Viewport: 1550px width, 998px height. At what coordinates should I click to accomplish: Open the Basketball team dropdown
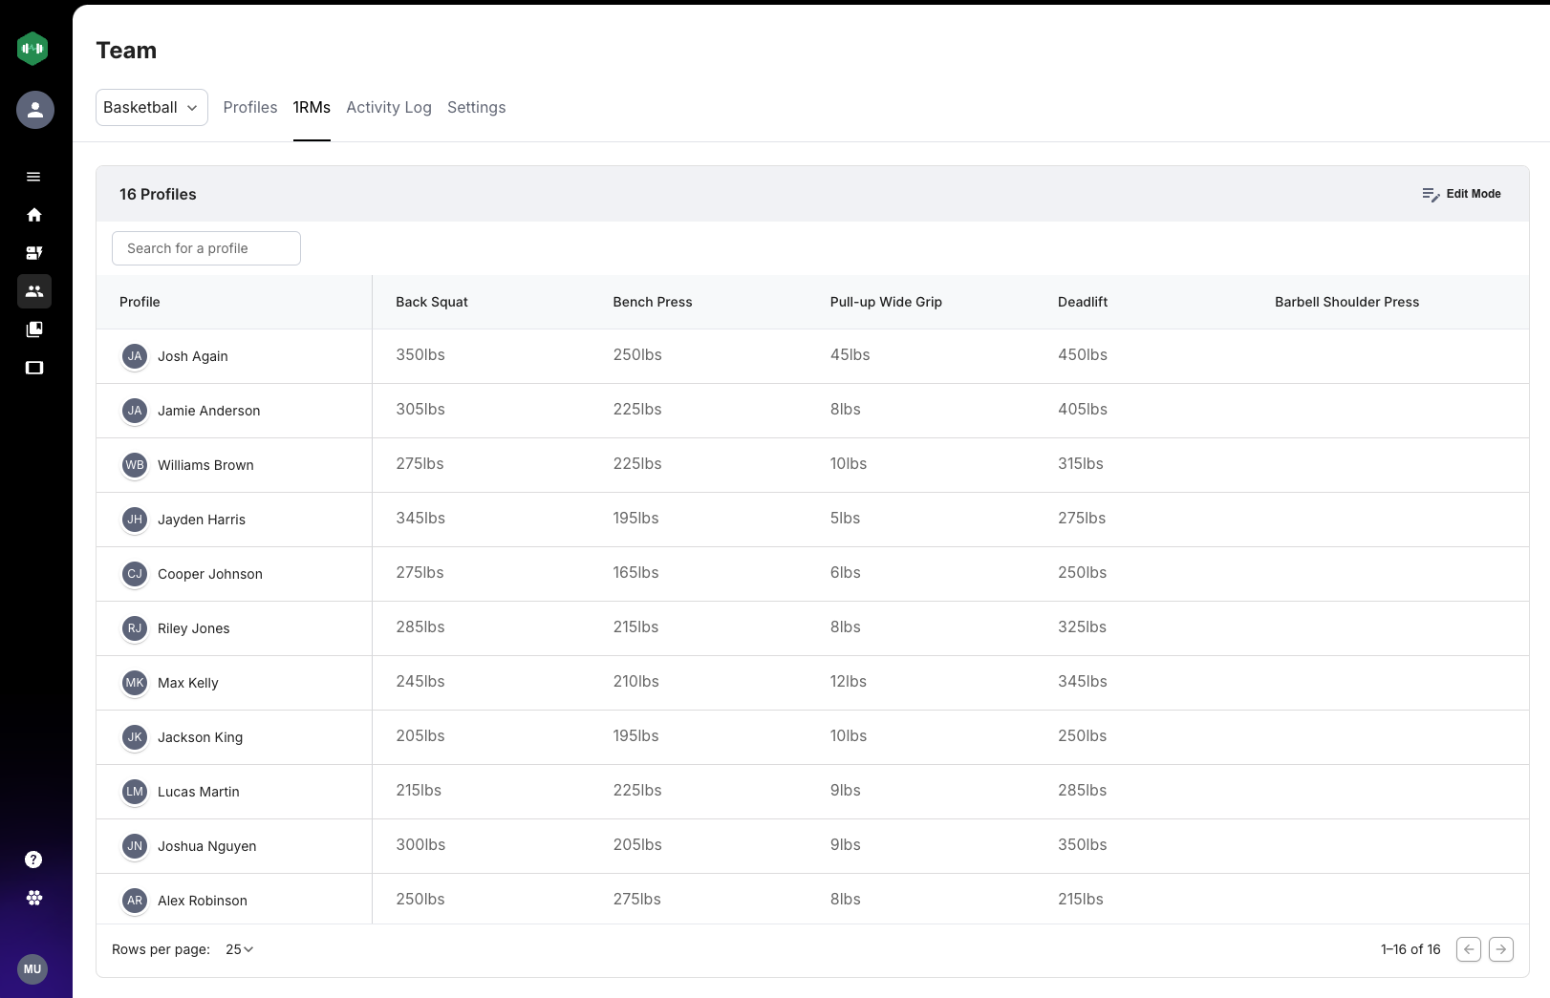coord(152,108)
